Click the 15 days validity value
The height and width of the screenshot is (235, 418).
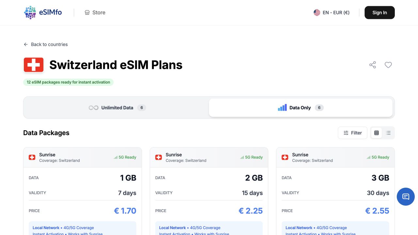coord(252,193)
